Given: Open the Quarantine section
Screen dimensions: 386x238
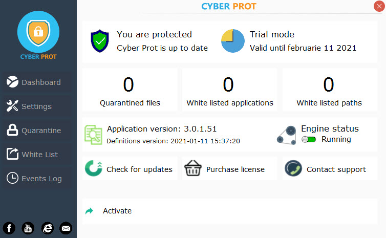Looking at the screenshot, I should (x=37, y=131).
